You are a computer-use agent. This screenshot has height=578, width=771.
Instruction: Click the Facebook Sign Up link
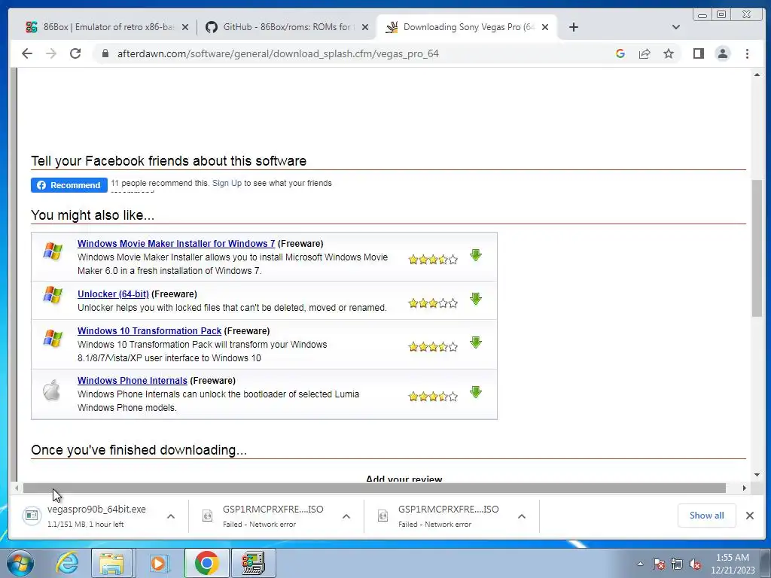click(x=227, y=183)
